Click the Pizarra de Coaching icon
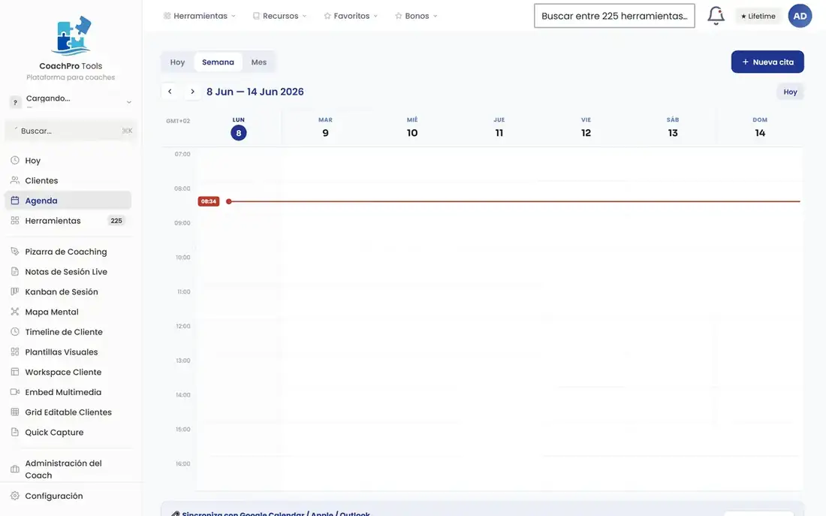The image size is (826, 516). point(15,252)
